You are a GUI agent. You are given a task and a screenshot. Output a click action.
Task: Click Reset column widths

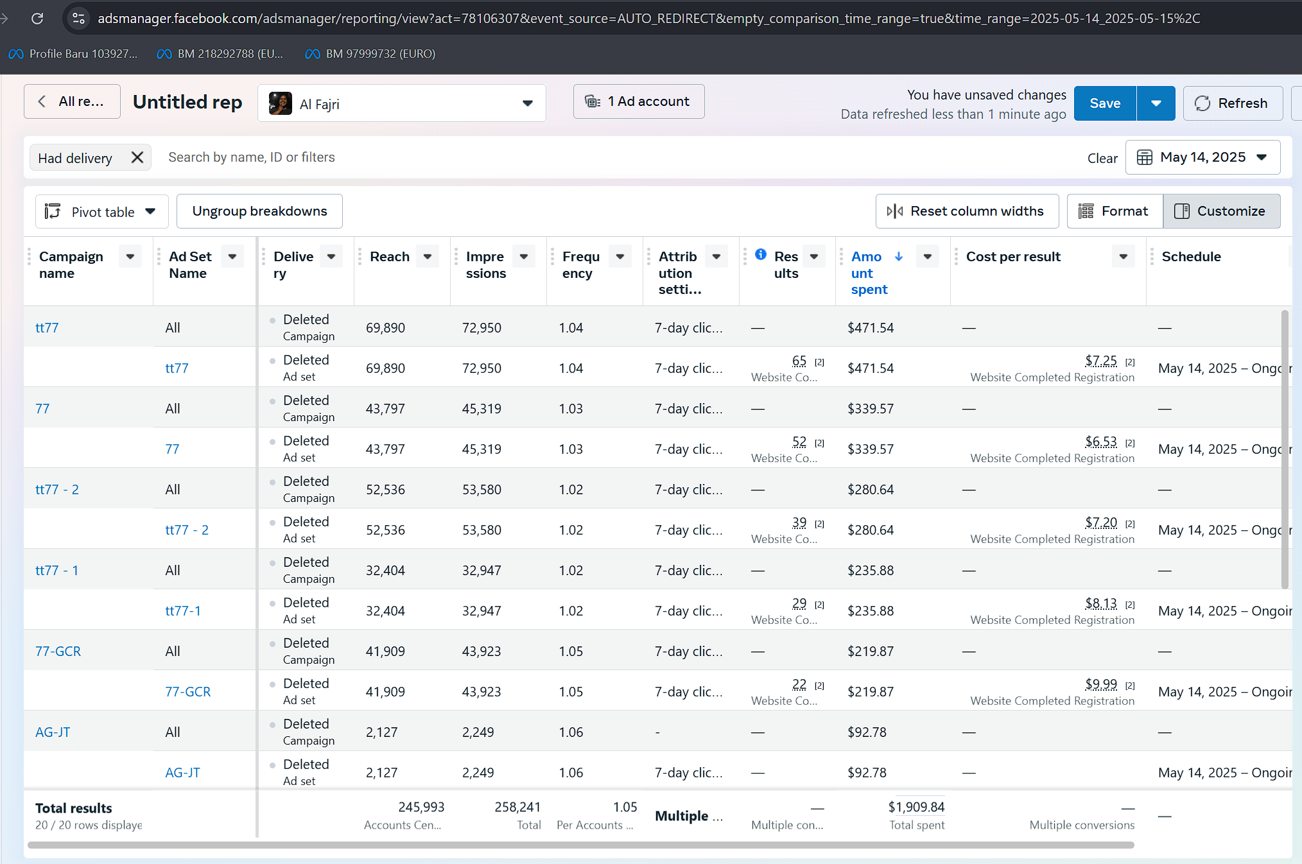(966, 211)
